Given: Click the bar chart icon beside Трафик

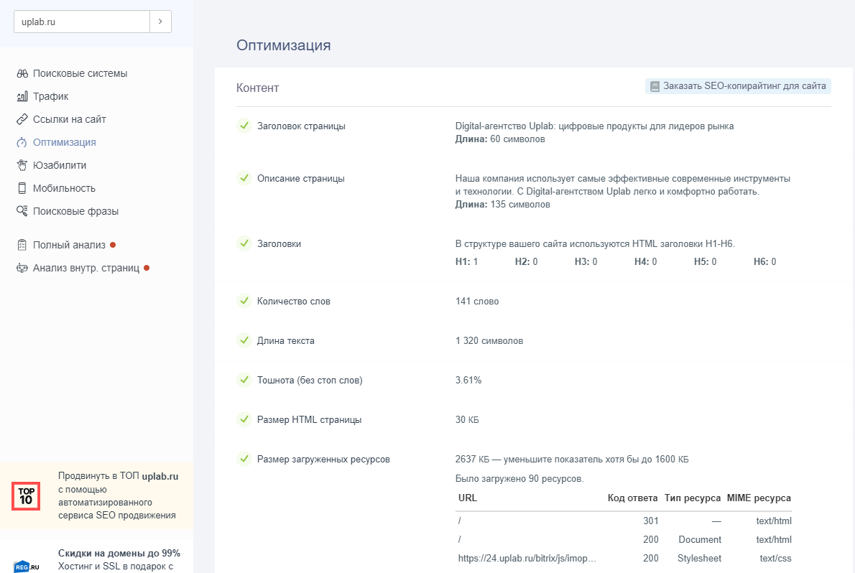Looking at the screenshot, I should pyautogui.click(x=22, y=95).
